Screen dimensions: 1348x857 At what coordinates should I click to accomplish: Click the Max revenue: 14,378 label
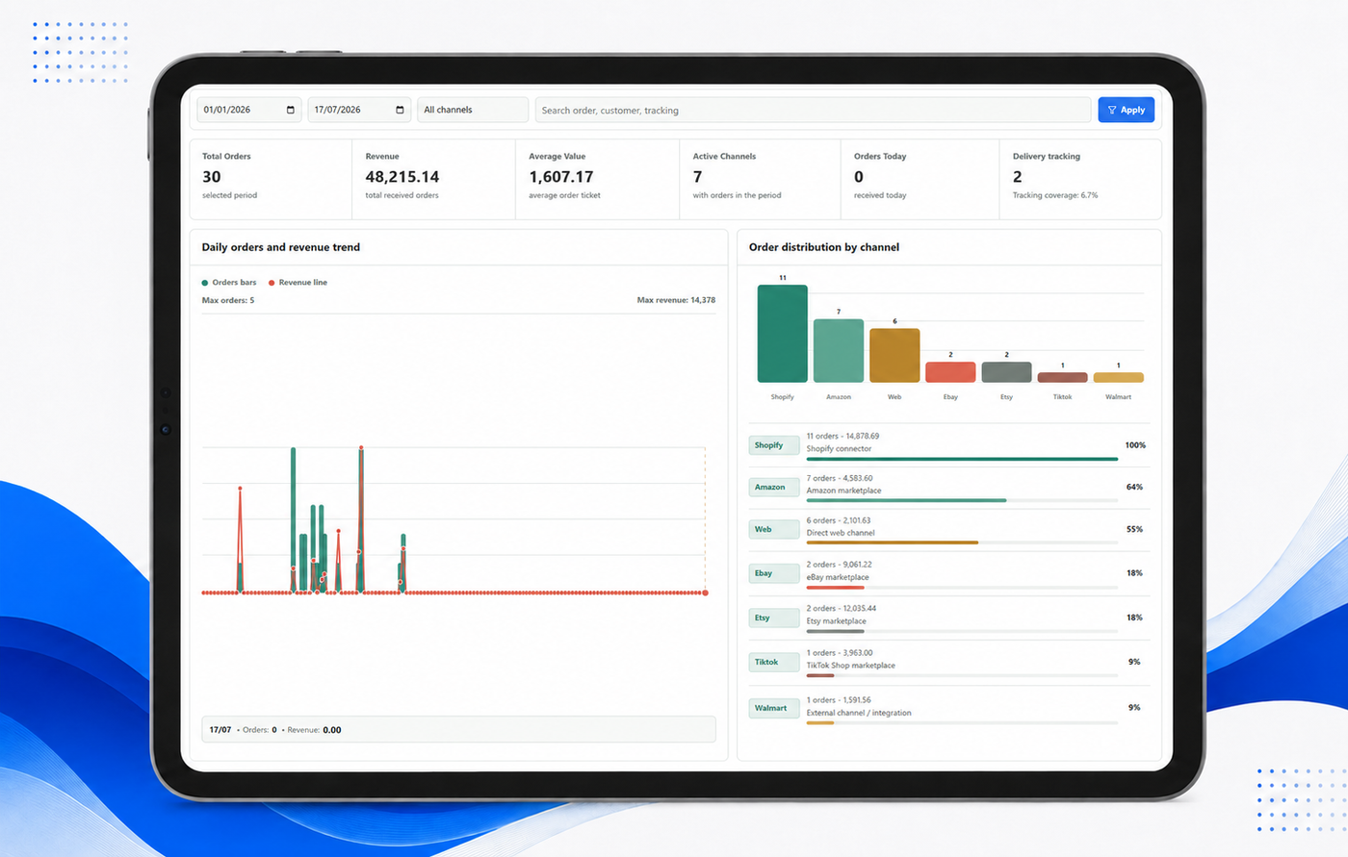click(x=676, y=300)
